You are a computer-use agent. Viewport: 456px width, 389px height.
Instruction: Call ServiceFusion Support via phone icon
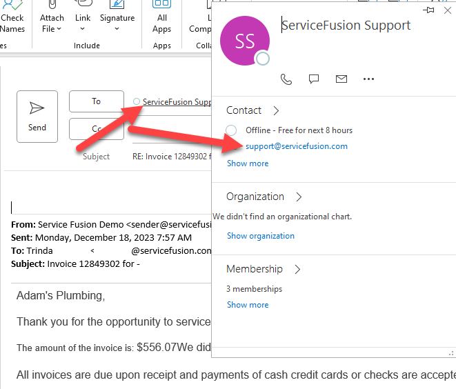(286, 79)
